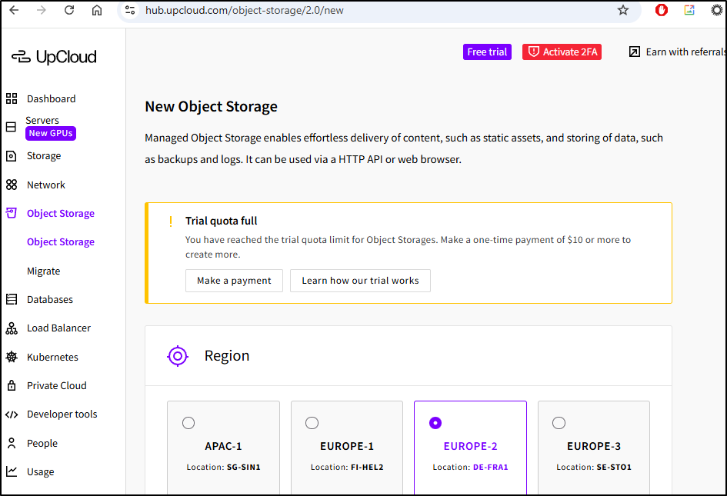727x496 pixels.
Task: Click the Dashboard grid icon in sidebar
Action: point(12,98)
